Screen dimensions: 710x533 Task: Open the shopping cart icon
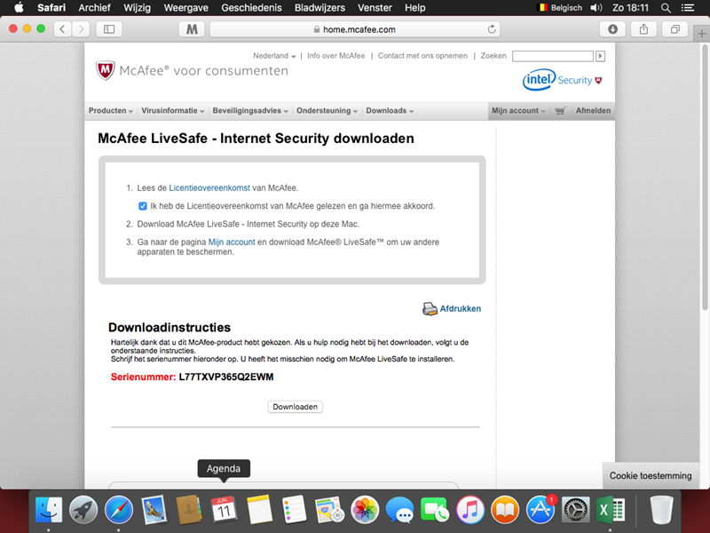click(x=561, y=110)
